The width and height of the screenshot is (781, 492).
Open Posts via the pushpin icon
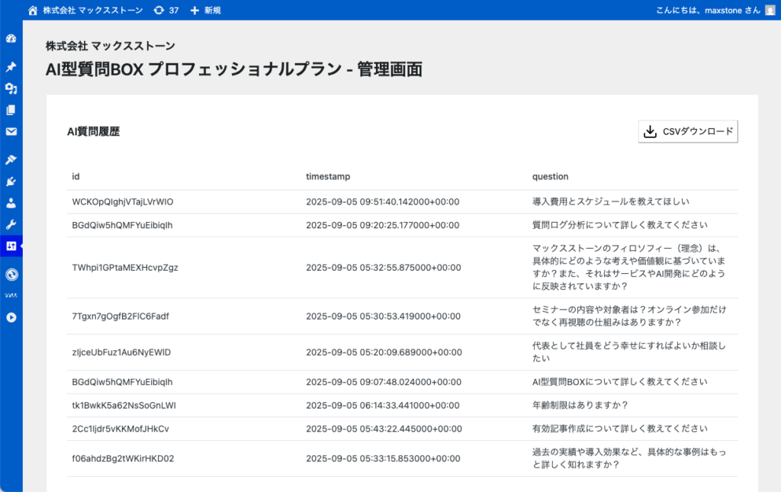tap(11, 67)
